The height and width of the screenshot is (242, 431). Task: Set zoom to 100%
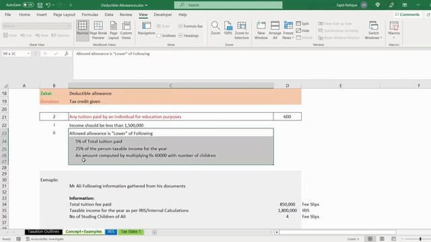(228, 28)
